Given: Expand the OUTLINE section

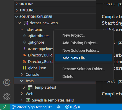Looking at the screenshot, I should point(17,4).
